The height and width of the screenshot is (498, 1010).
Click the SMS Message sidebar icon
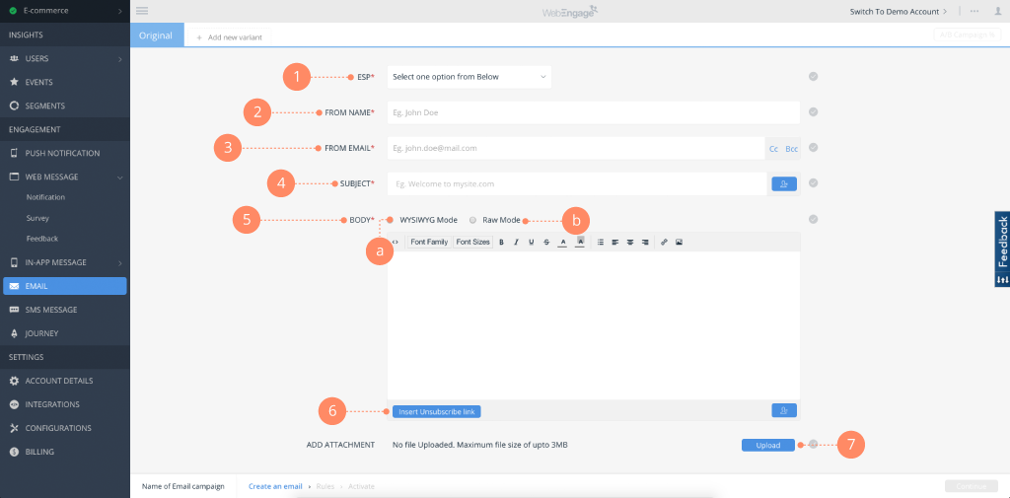[14, 310]
